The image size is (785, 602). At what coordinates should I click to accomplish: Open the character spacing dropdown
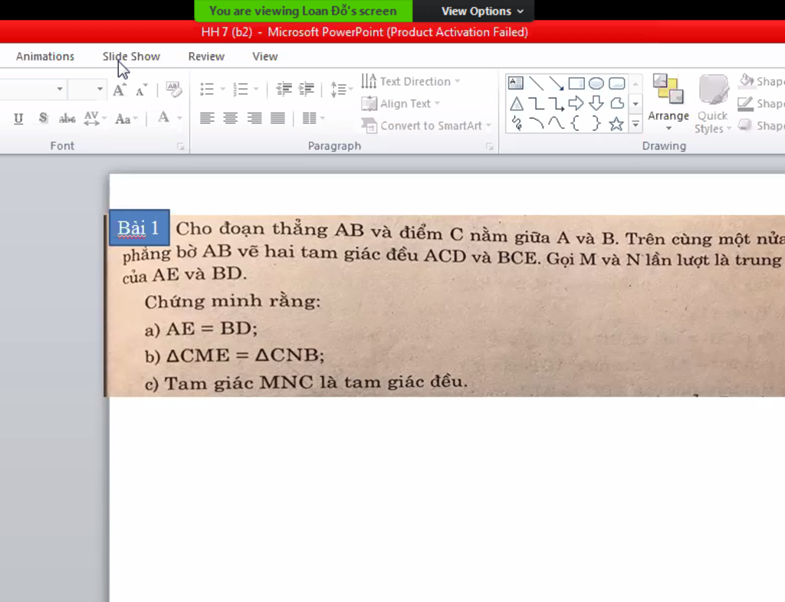tap(94, 119)
